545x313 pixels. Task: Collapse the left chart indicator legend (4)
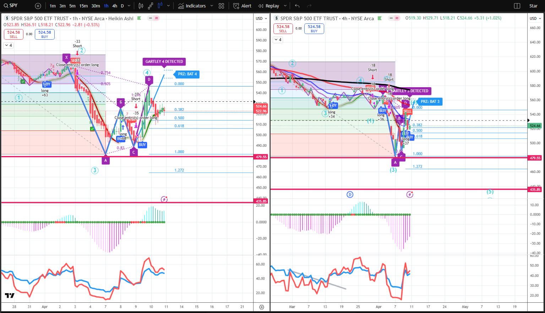pyautogui.click(x=8, y=45)
